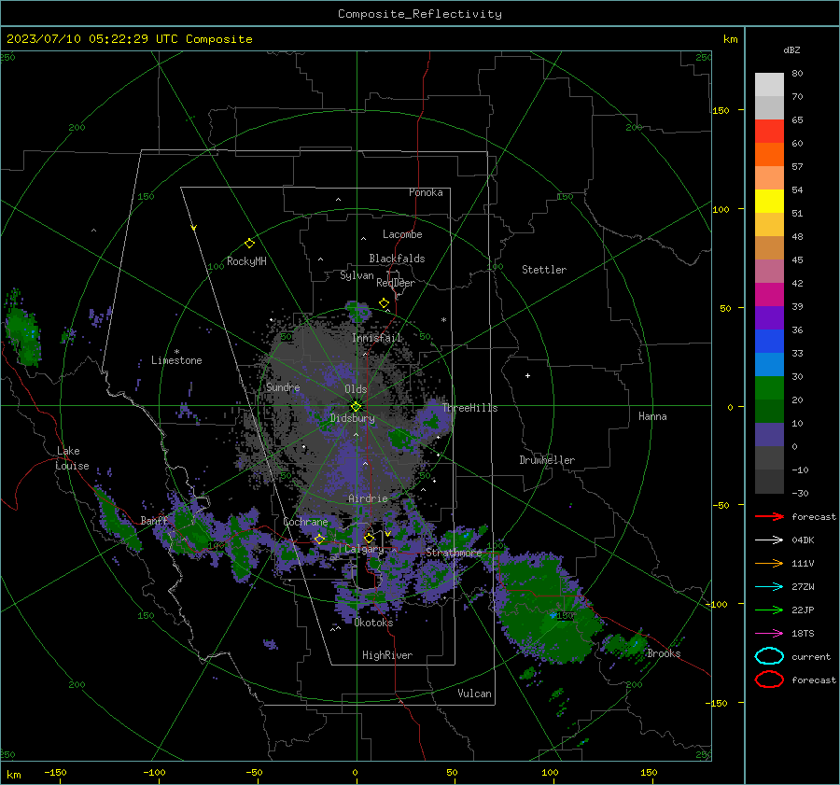Click the green 22JP arrow legend icon
The width and height of the screenshot is (840, 785).
coord(769,610)
